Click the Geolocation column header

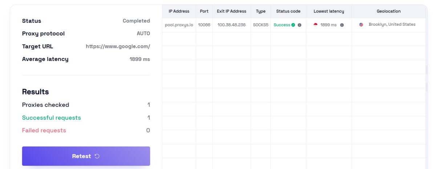[388, 11]
